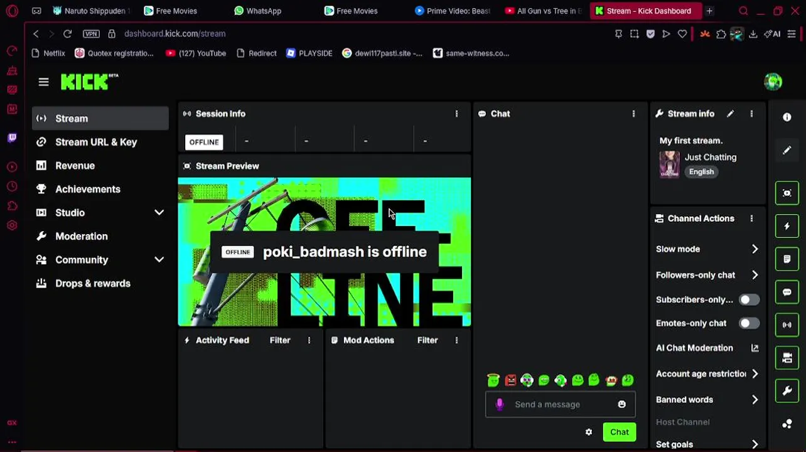
Task: Open Stream info three-dot menu
Action: (751, 114)
